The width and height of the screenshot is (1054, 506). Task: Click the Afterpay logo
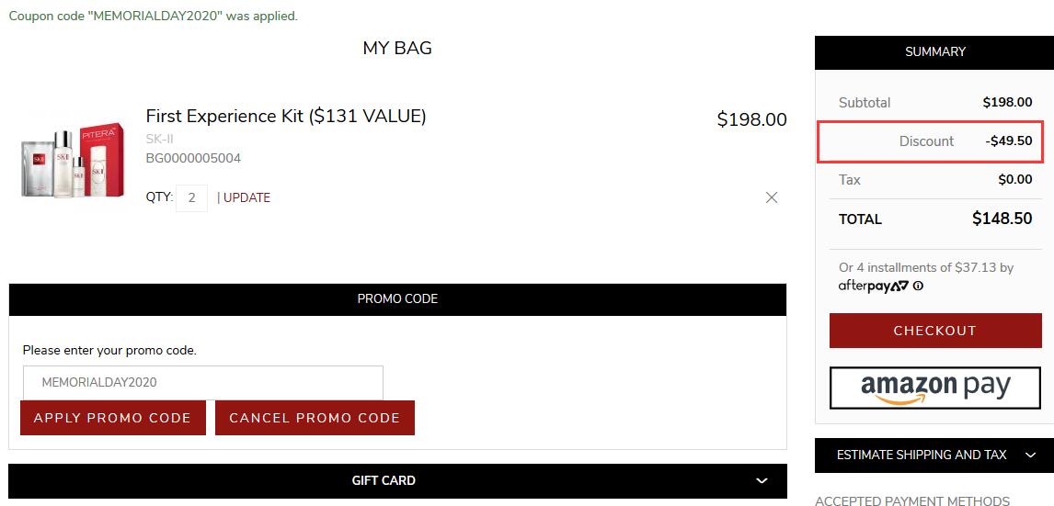tap(873, 286)
